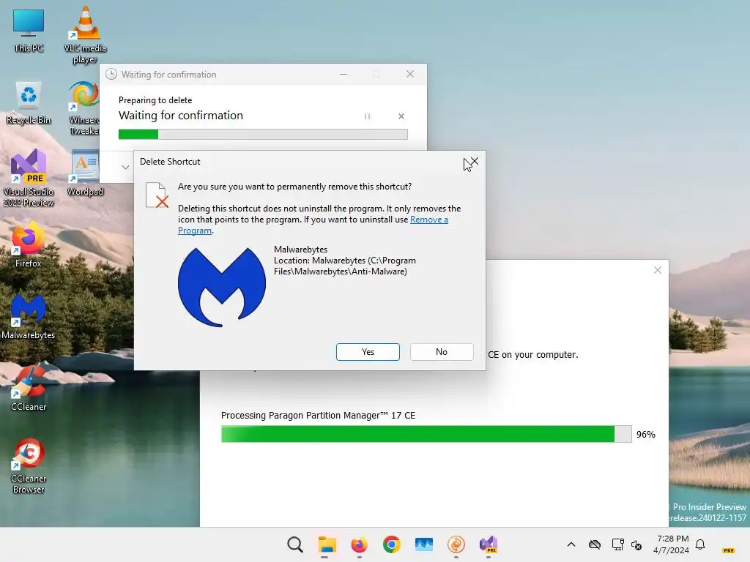
Task: Open Firefox from taskbar
Action: pos(359,544)
